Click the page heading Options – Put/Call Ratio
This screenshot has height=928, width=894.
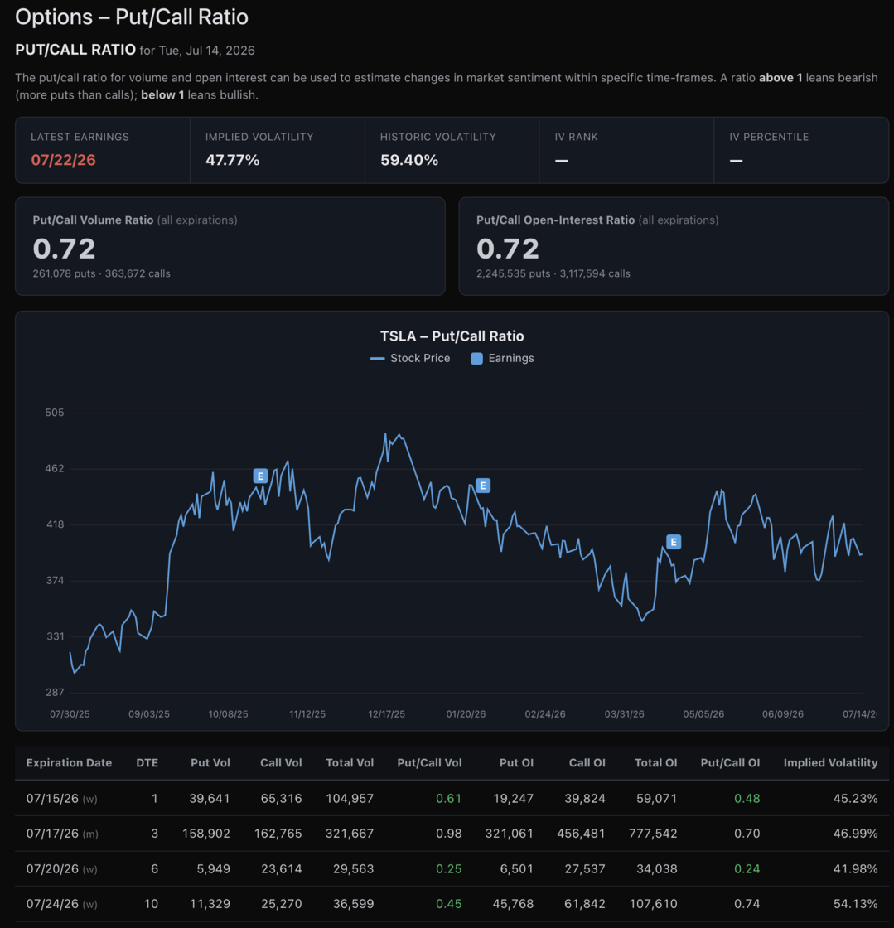coord(132,17)
